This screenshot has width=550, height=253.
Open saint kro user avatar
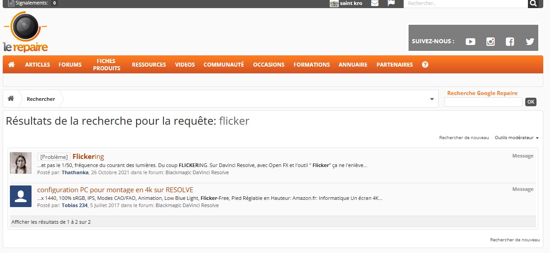click(334, 4)
